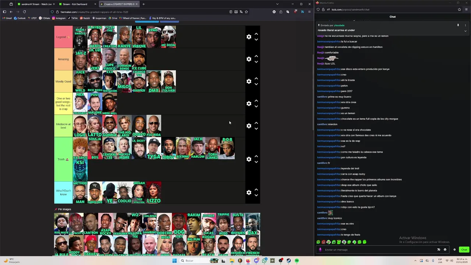The width and height of the screenshot is (471, 265).
Task: Move Legend tier down with arrow
Action: tap(256, 40)
